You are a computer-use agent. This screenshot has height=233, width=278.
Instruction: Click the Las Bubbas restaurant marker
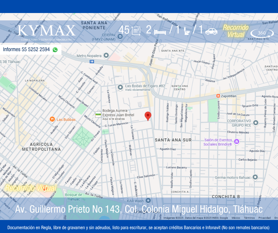pyautogui.click(x=52, y=119)
